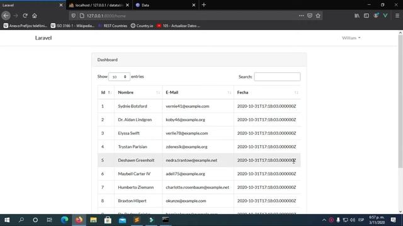
Task: Open the Firefox hamburger menu
Action: [x=397, y=16]
